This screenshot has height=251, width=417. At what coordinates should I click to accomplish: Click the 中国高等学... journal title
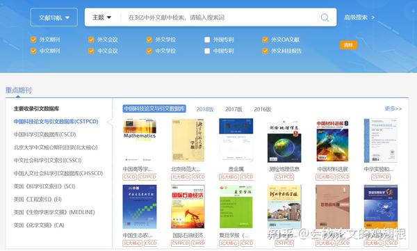tap(138, 169)
